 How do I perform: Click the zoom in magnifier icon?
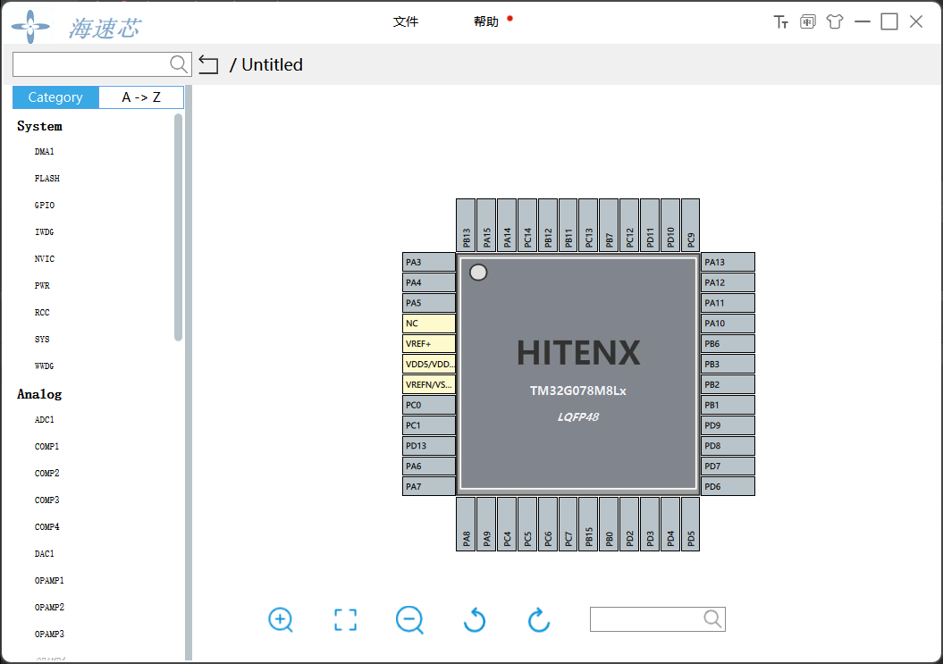pos(281,619)
